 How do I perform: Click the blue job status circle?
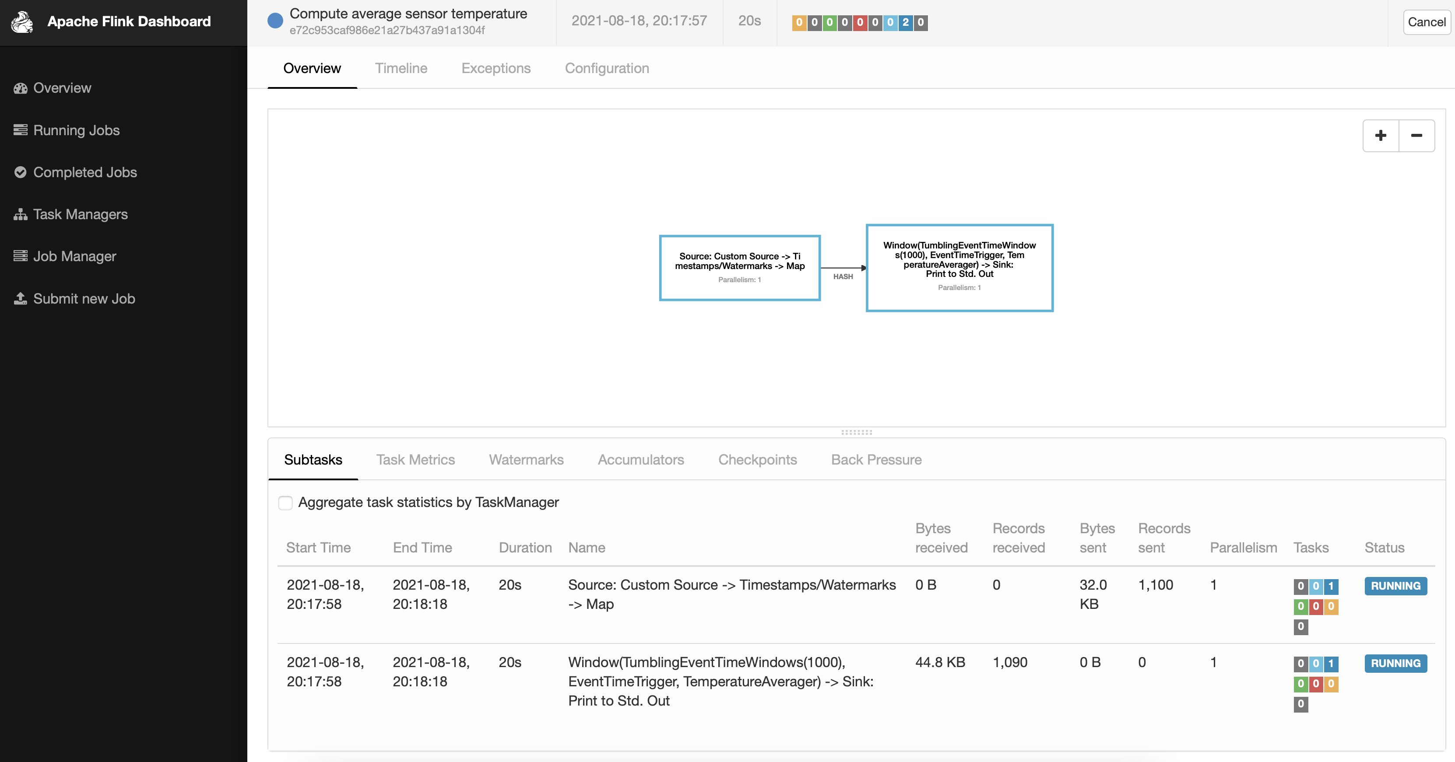(x=275, y=21)
